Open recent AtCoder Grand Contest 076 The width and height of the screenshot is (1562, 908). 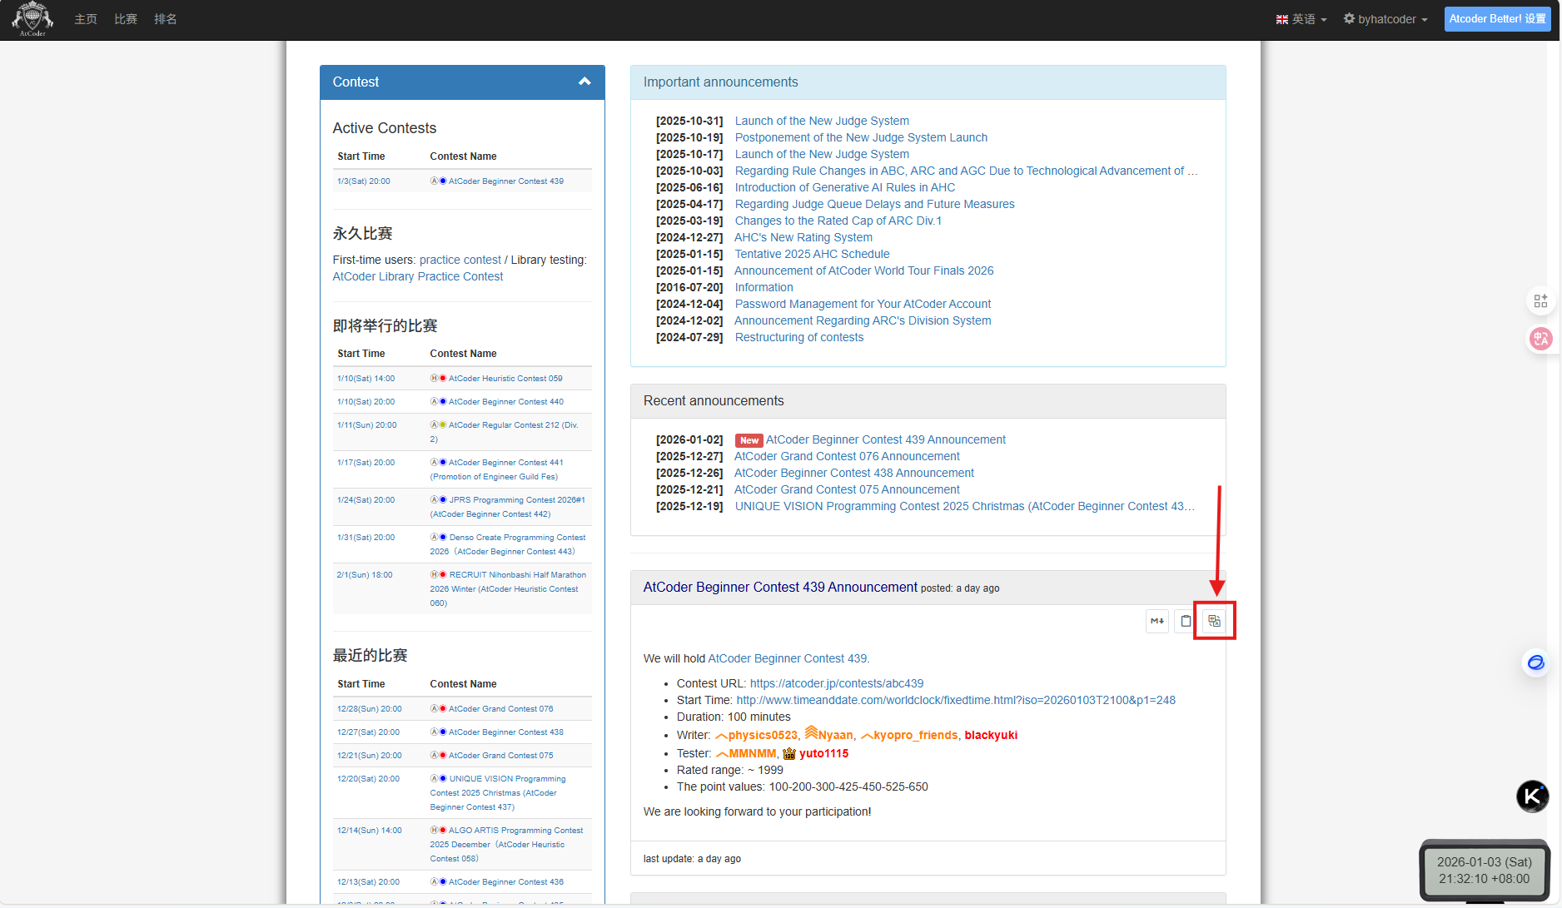[x=500, y=709]
